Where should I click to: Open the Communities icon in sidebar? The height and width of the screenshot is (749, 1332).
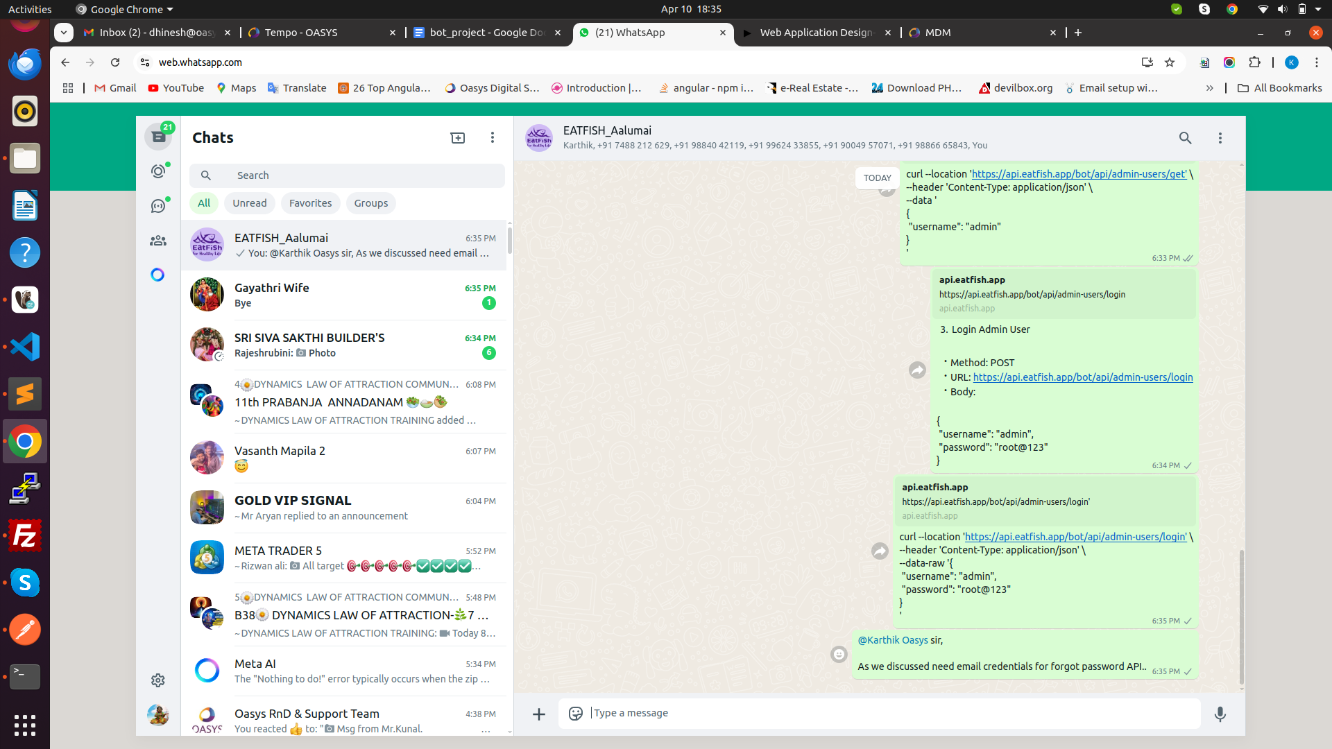[158, 241]
